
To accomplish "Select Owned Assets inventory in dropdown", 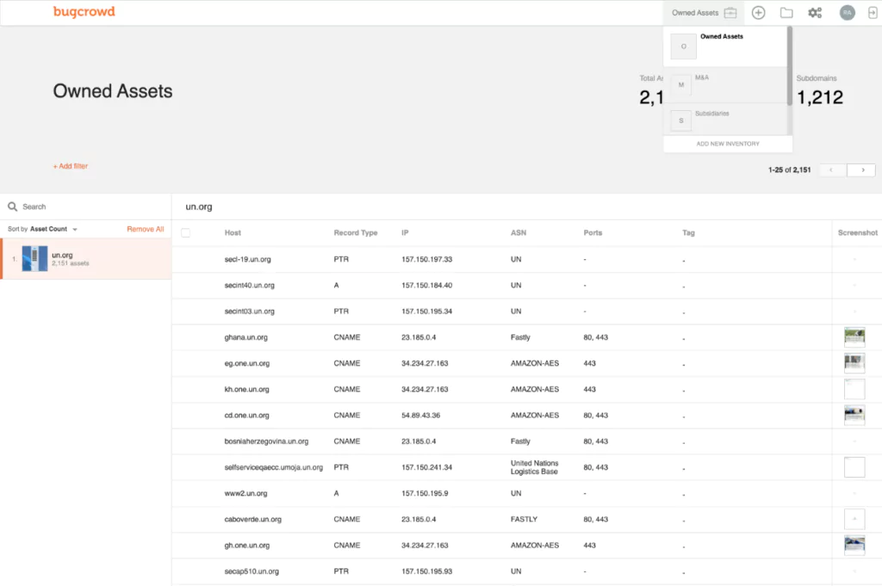I will coord(725,46).
